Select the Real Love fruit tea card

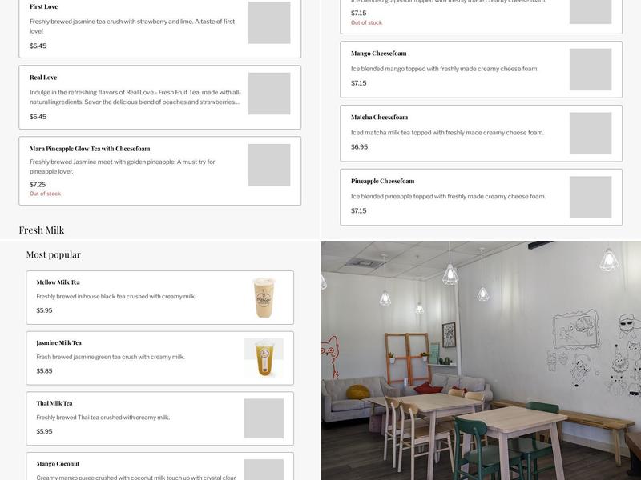coord(159,97)
